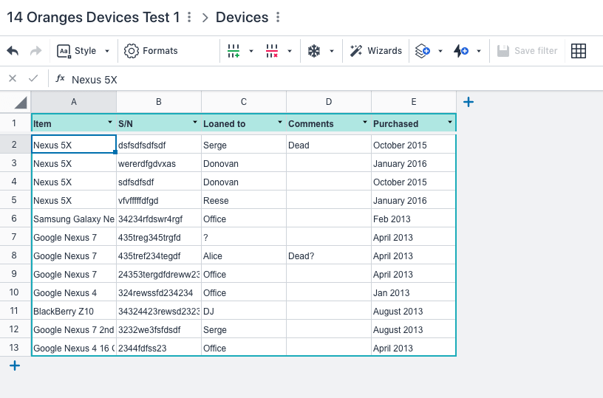Select row 6 header
The height and width of the screenshot is (398, 603).
point(14,219)
